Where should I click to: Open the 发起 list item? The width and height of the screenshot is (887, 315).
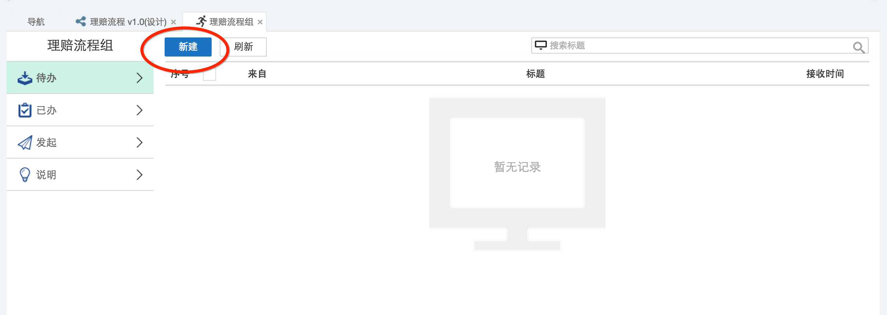tap(80, 142)
